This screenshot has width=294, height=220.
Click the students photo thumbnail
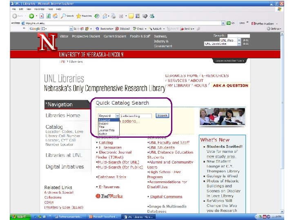pos(223,117)
